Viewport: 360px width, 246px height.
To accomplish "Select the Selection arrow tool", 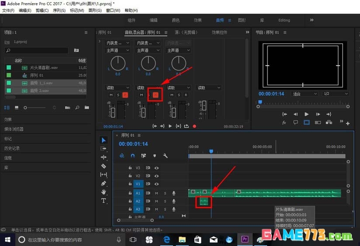I will 104,140.
